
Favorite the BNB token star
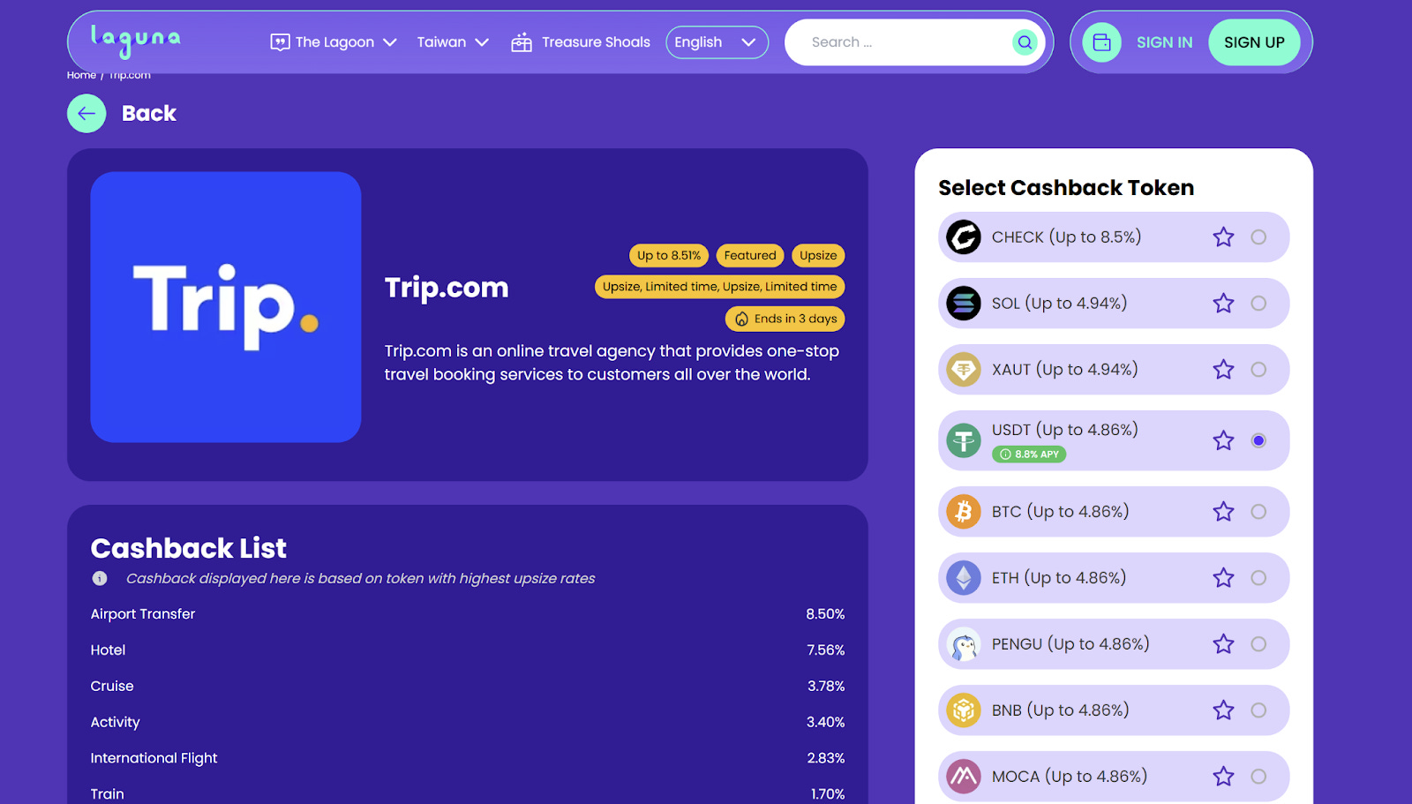point(1223,710)
